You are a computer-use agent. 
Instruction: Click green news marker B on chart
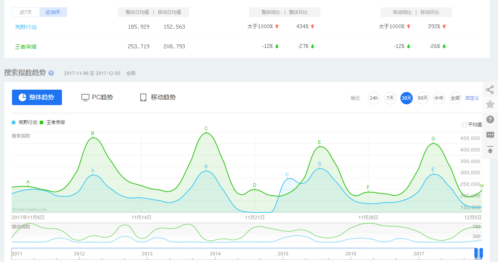(93, 134)
